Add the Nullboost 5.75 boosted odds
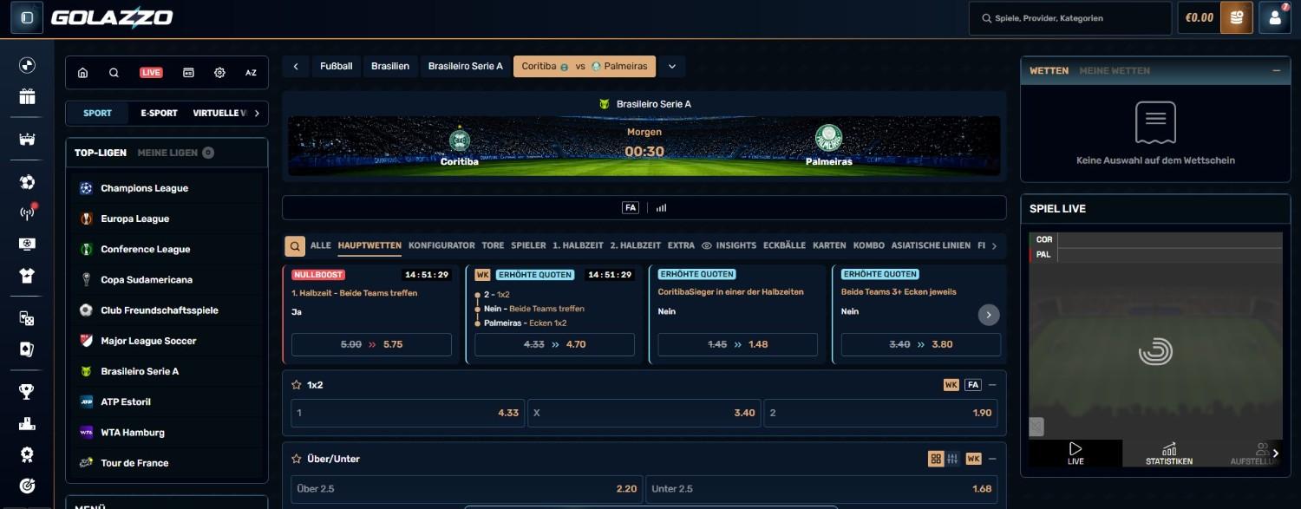Screen dimensions: 1301x509 coord(371,344)
